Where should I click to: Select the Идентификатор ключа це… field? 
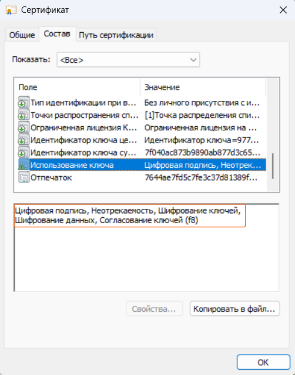[84, 140]
